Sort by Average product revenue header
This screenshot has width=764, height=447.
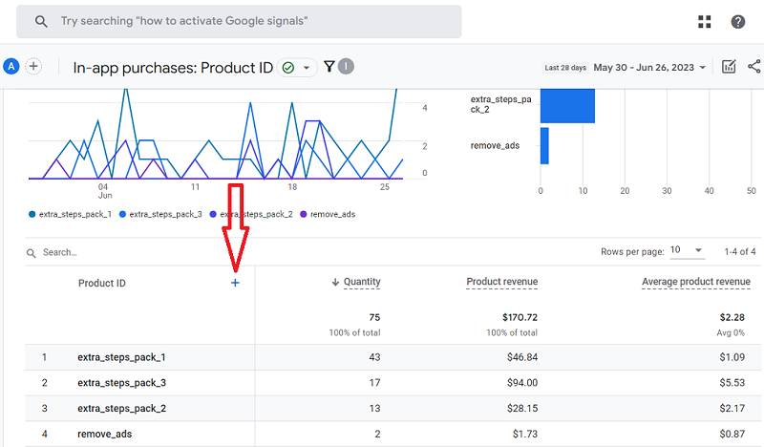pyautogui.click(x=695, y=282)
